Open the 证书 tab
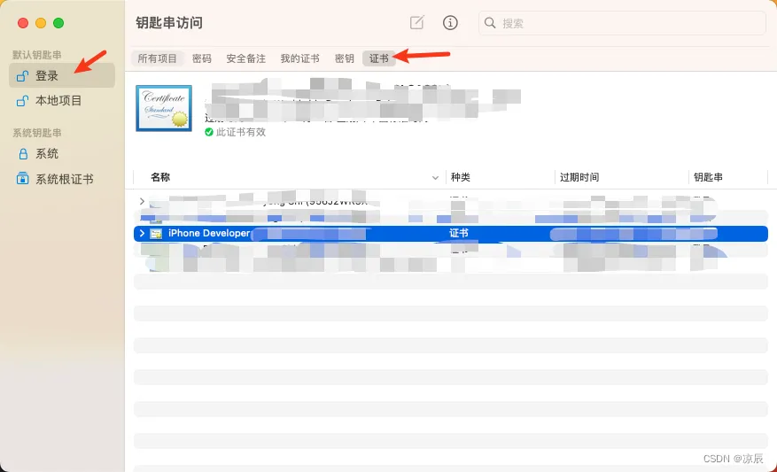 click(x=379, y=58)
